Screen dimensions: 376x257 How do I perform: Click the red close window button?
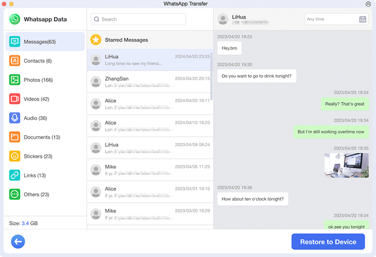(4, 4)
